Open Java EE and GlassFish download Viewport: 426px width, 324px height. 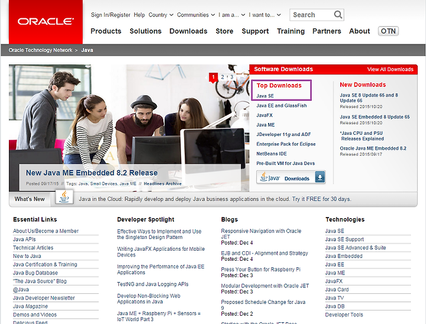pyautogui.click(x=282, y=106)
